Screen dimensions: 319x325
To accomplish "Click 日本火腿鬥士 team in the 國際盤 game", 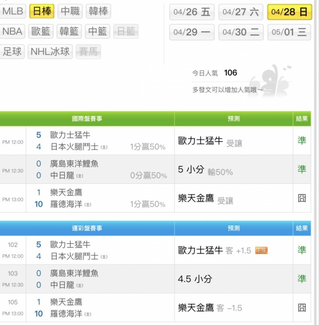I will coord(74,147).
